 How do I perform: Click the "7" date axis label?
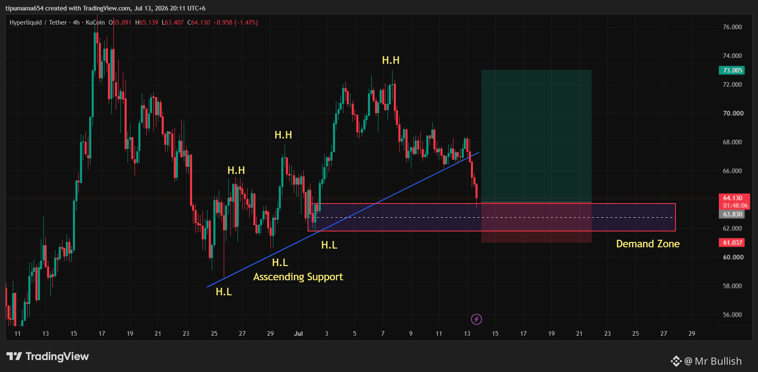pyautogui.click(x=383, y=334)
